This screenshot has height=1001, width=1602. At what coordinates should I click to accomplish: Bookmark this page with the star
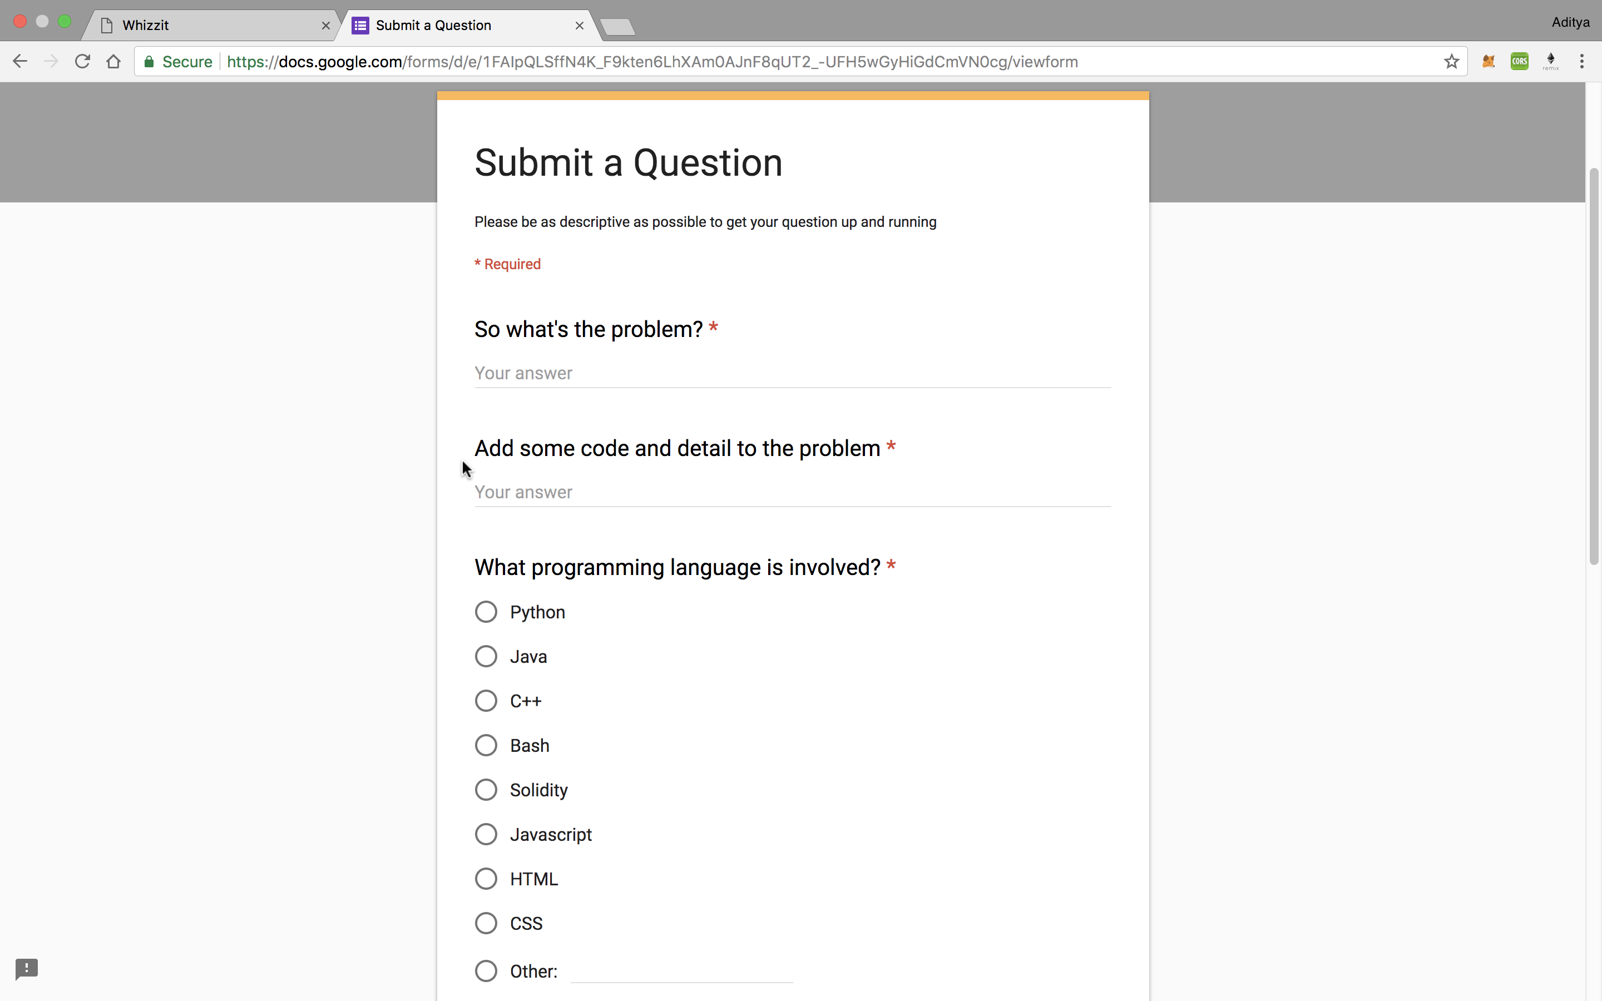pyautogui.click(x=1451, y=61)
